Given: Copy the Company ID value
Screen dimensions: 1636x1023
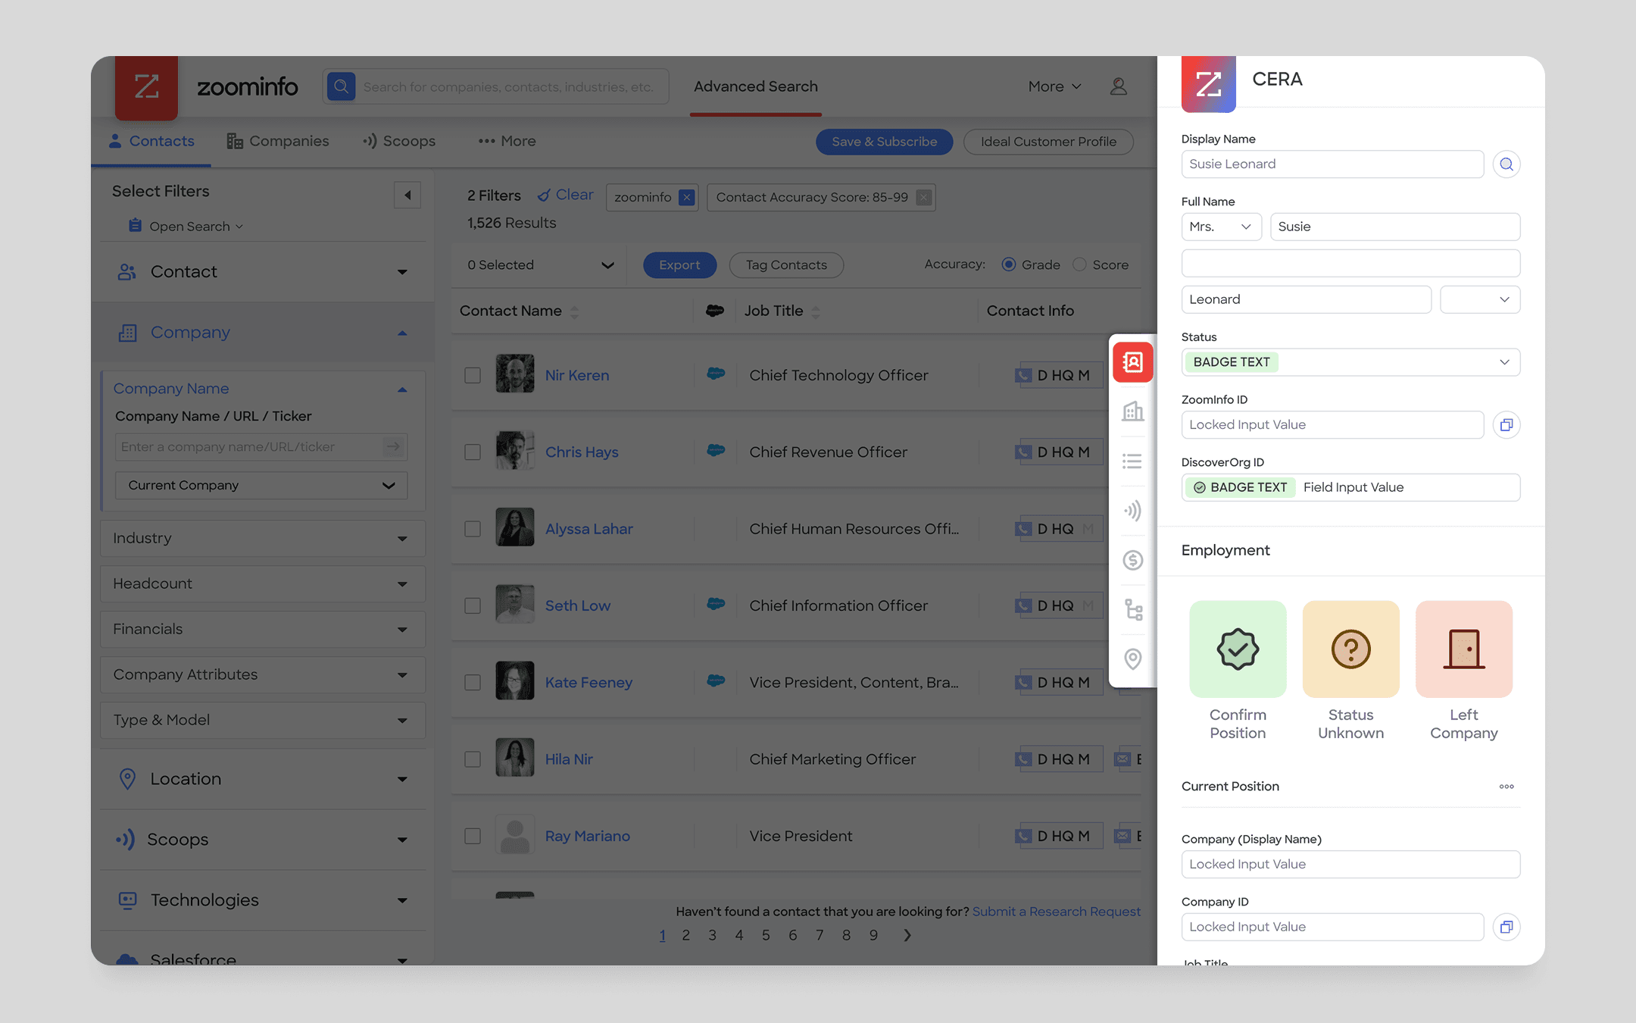Looking at the screenshot, I should [1506, 927].
